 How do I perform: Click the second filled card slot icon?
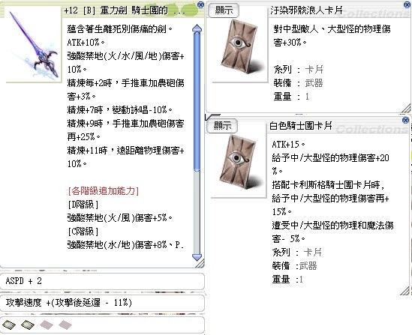(28, 325)
